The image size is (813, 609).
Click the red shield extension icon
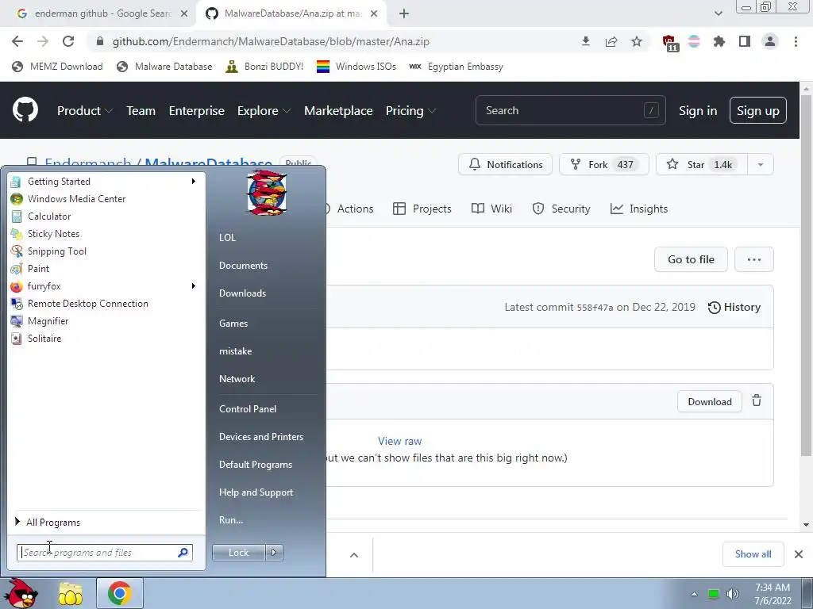click(669, 43)
